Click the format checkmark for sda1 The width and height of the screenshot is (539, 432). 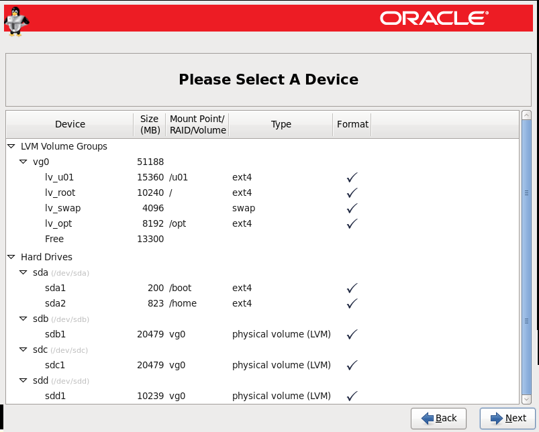352,288
